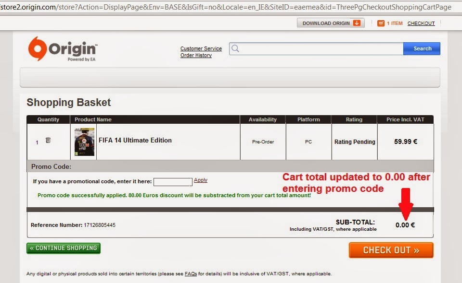Image resolution: width=462 pixels, height=283 pixels.
Task: Click the Download Origin button
Action: [331, 23]
